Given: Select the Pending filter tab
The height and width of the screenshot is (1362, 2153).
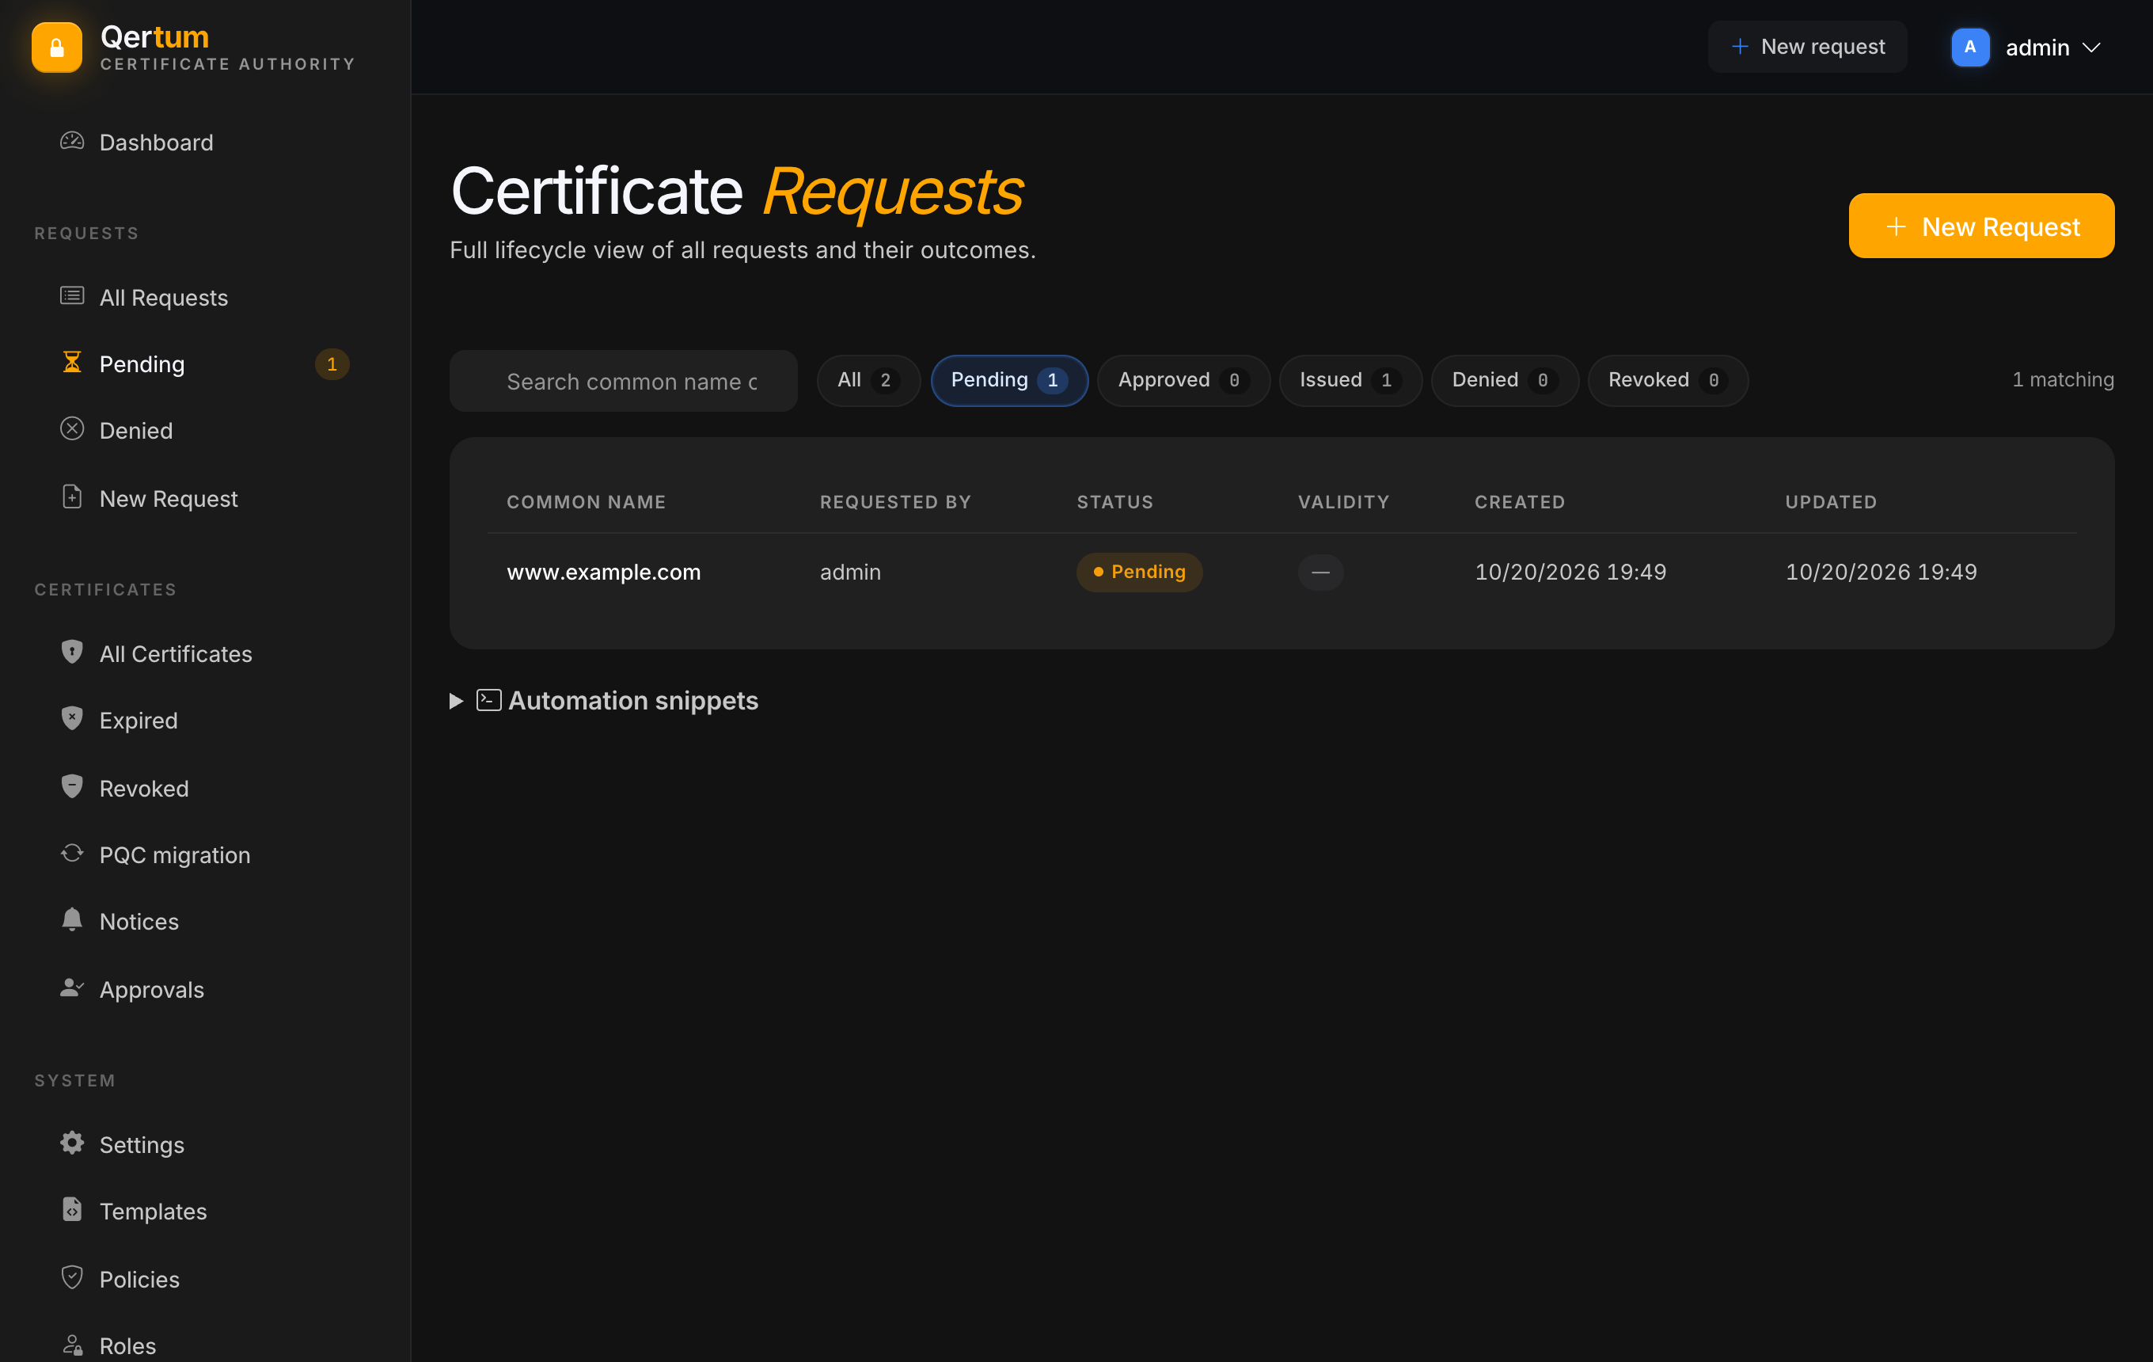Looking at the screenshot, I should (x=1009, y=380).
